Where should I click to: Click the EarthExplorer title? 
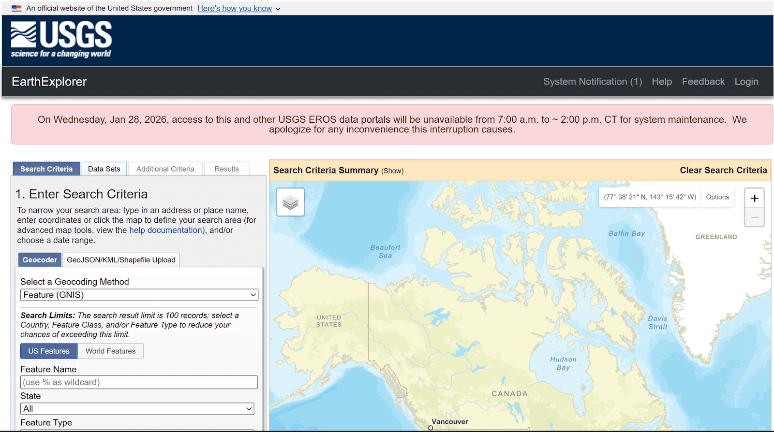click(x=49, y=82)
